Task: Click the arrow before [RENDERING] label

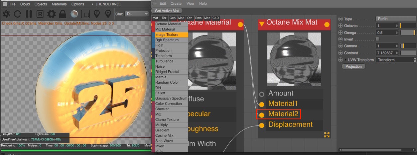Action: [92, 4]
